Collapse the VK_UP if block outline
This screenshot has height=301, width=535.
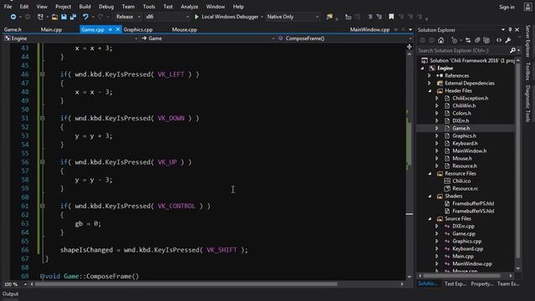(x=43, y=162)
